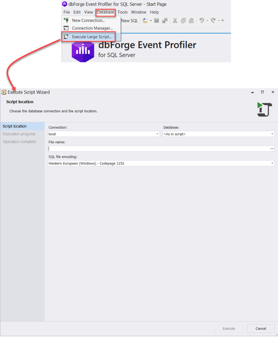Click the 'Script location' heading text
Image resolution: width=278 pixels, height=337 pixels.
20,102
